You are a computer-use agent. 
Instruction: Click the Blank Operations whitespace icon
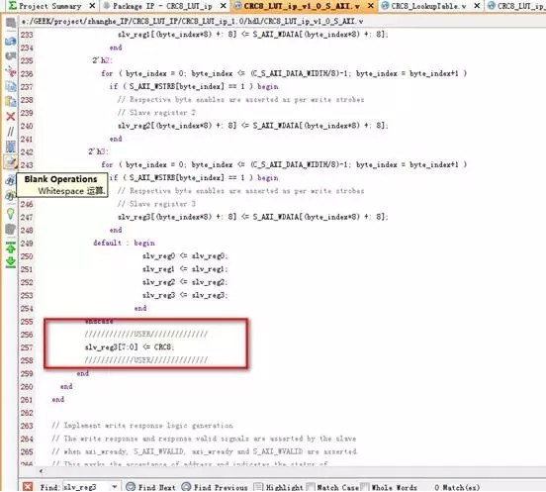click(x=11, y=162)
